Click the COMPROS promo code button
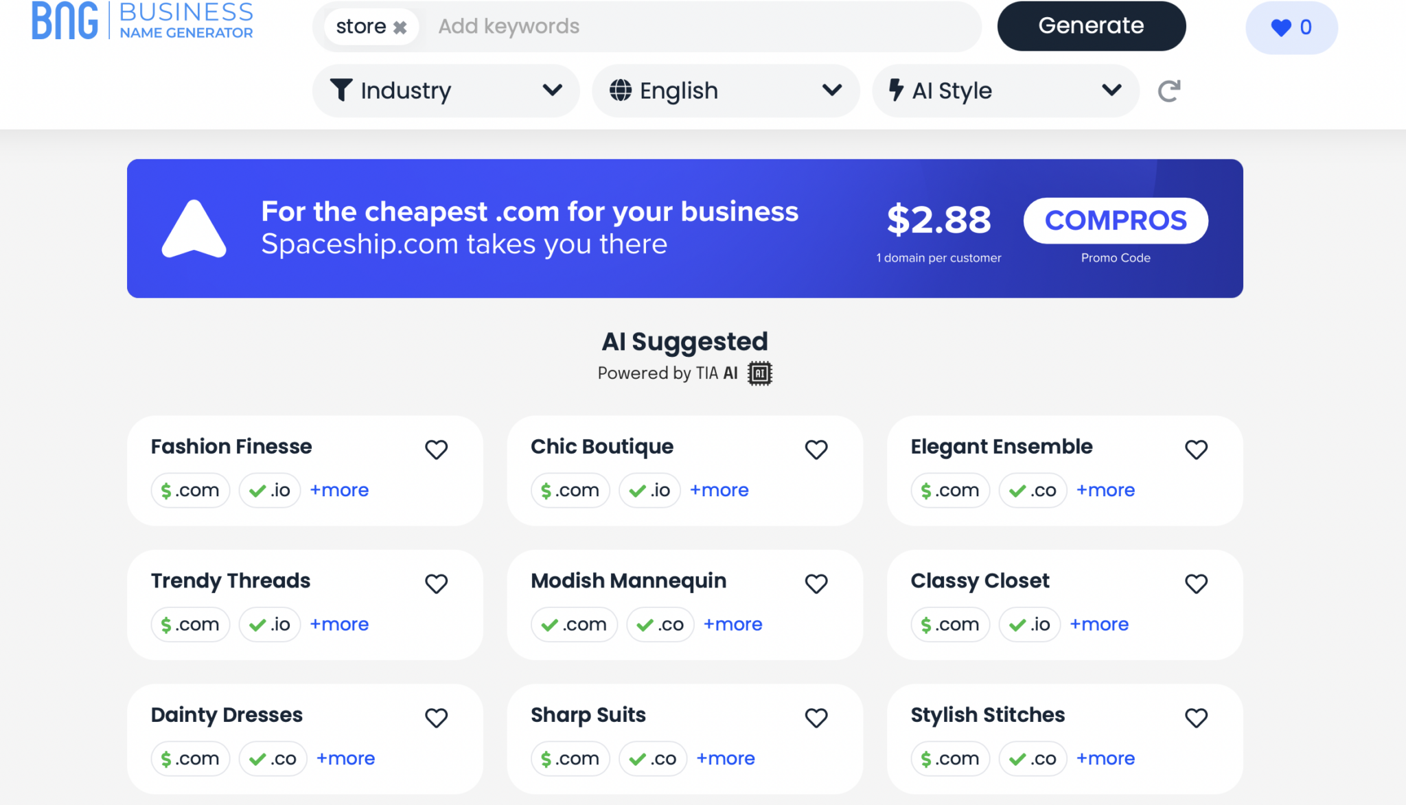The height and width of the screenshot is (805, 1406). click(x=1116, y=220)
